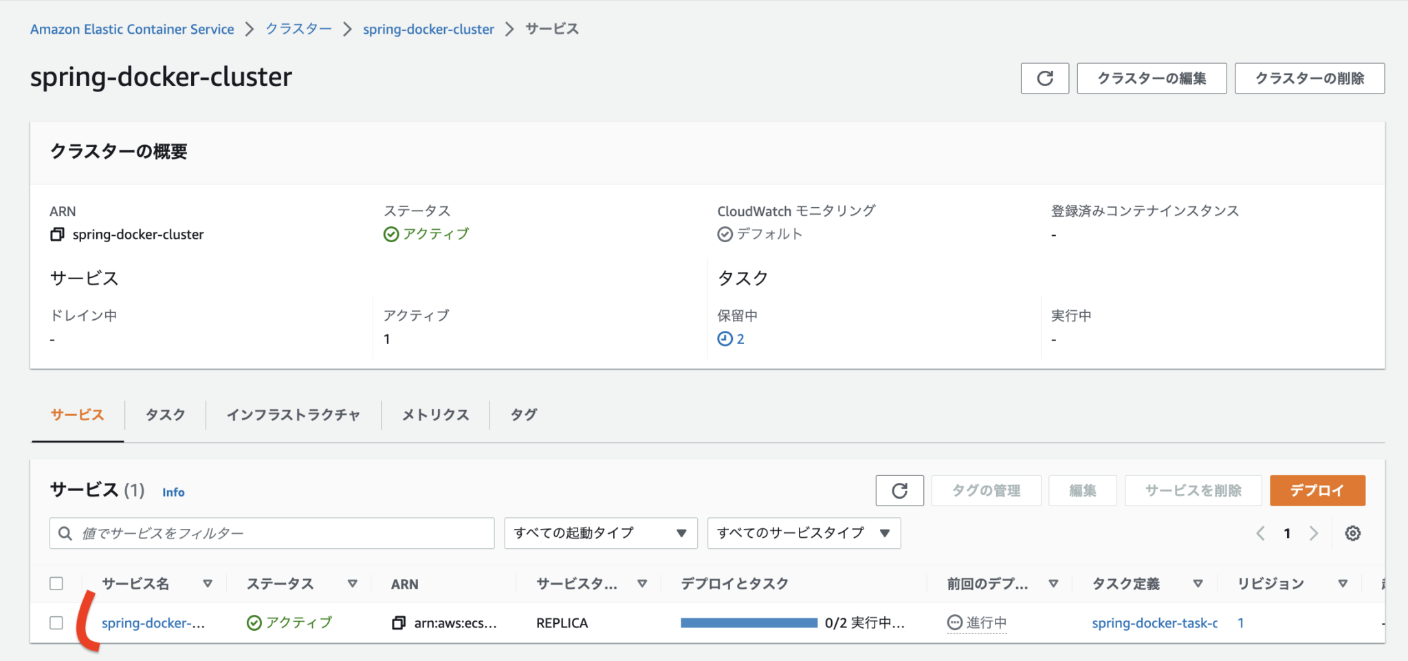Screen dimensions: 1408x661
Task: Click the pending tasks clock icon
Action: coord(724,338)
